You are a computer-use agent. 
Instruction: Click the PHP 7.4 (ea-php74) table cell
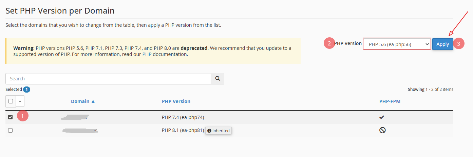tap(183, 117)
